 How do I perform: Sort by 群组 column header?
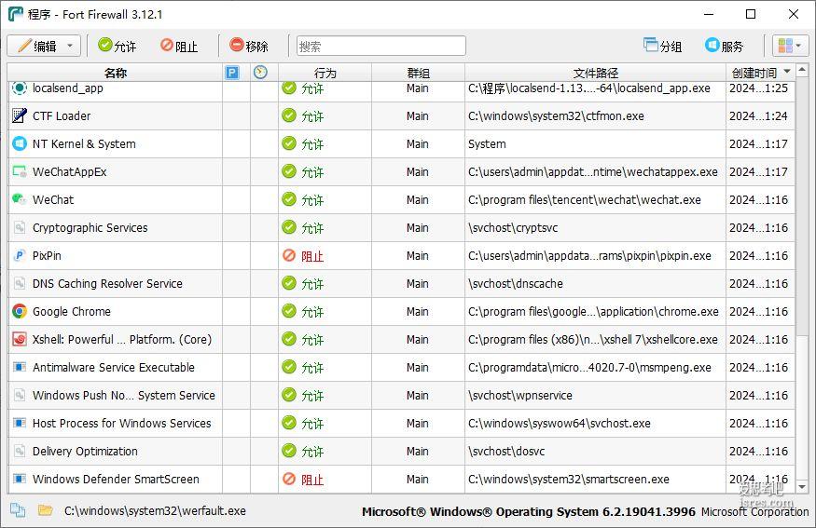tap(418, 73)
